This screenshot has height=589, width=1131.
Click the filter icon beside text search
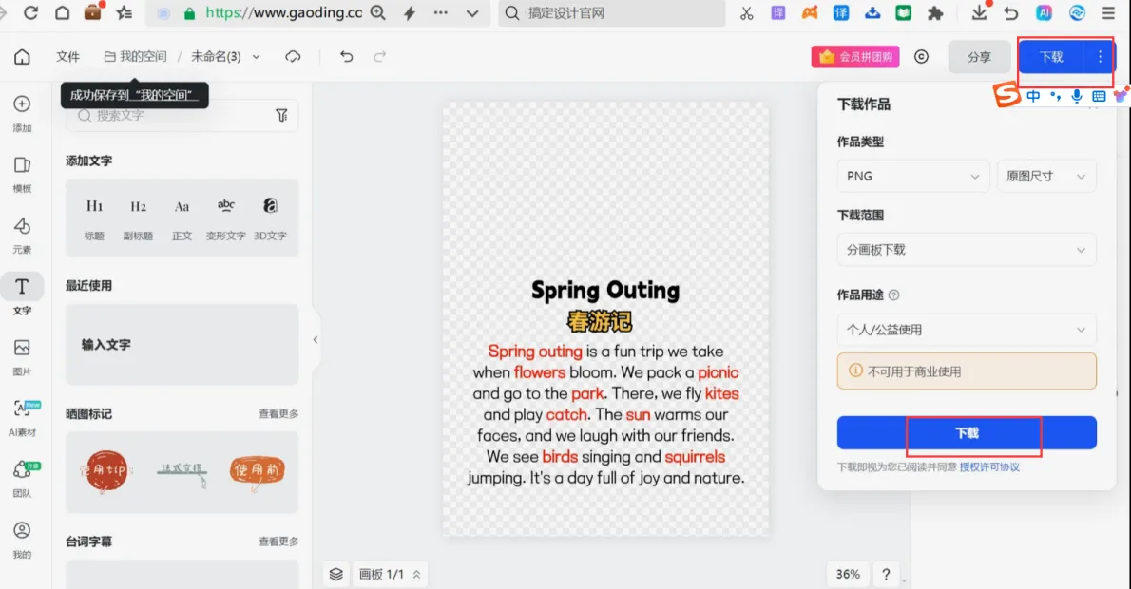281,115
